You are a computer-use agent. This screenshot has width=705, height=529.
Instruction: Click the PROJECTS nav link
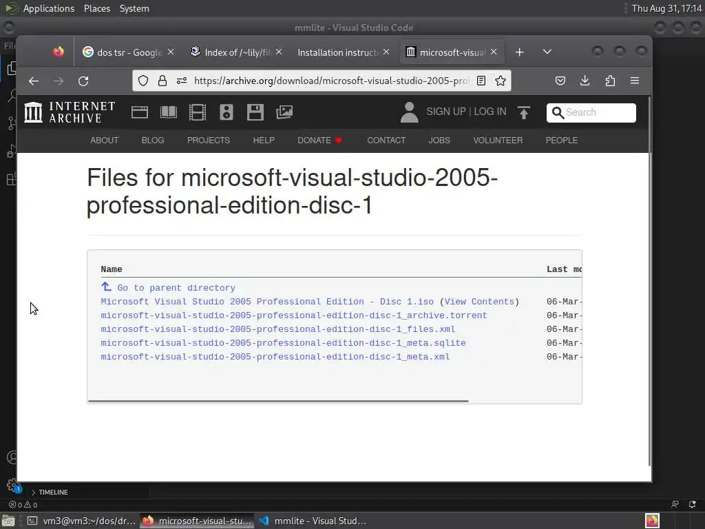[209, 141]
